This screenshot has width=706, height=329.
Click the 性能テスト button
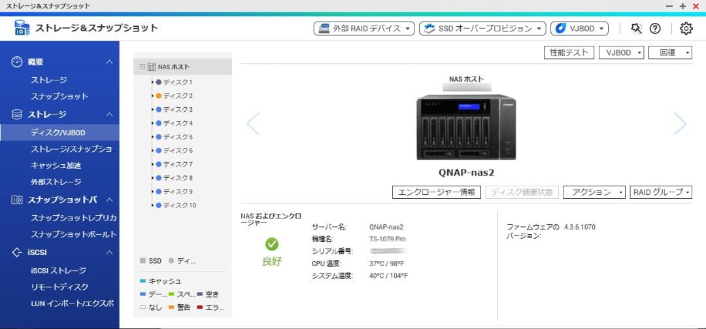[569, 53]
